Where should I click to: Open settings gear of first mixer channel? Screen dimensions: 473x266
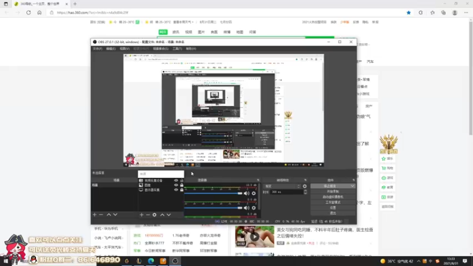click(x=254, y=193)
